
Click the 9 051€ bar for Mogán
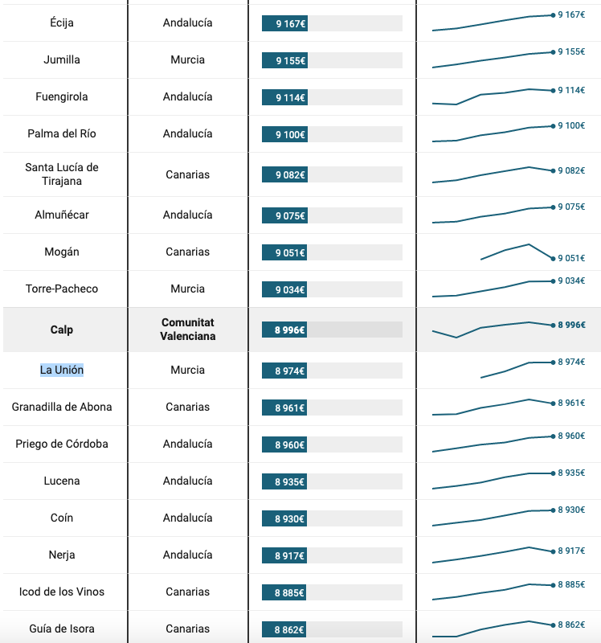(285, 253)
